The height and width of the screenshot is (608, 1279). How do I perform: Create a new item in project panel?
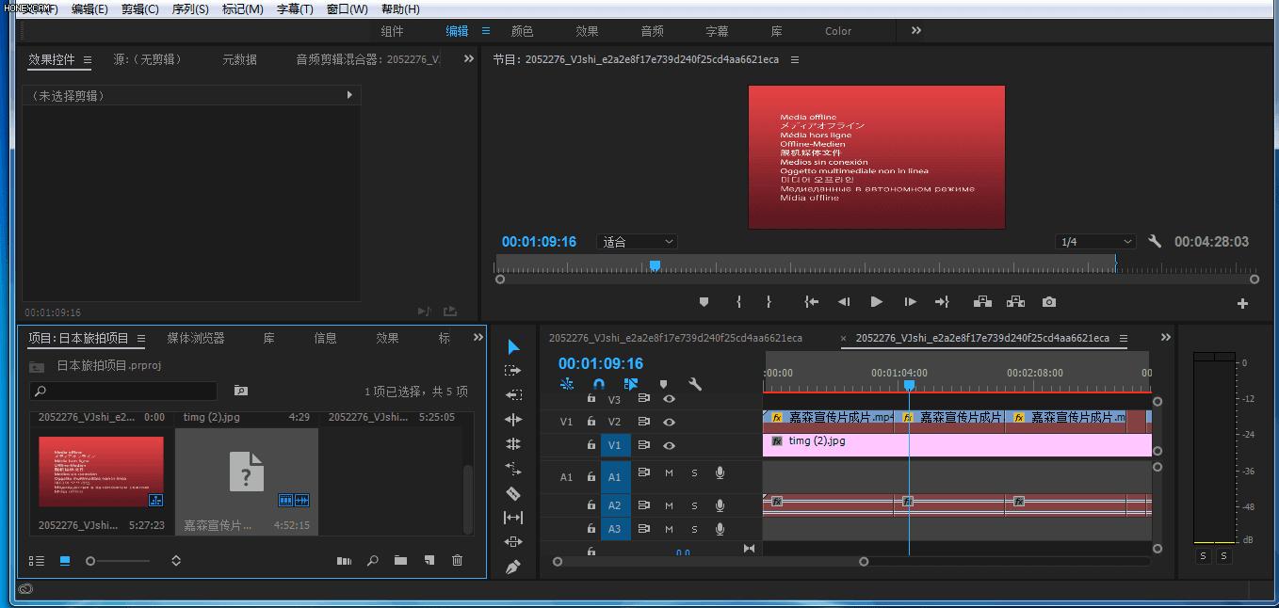click(429, 561)
